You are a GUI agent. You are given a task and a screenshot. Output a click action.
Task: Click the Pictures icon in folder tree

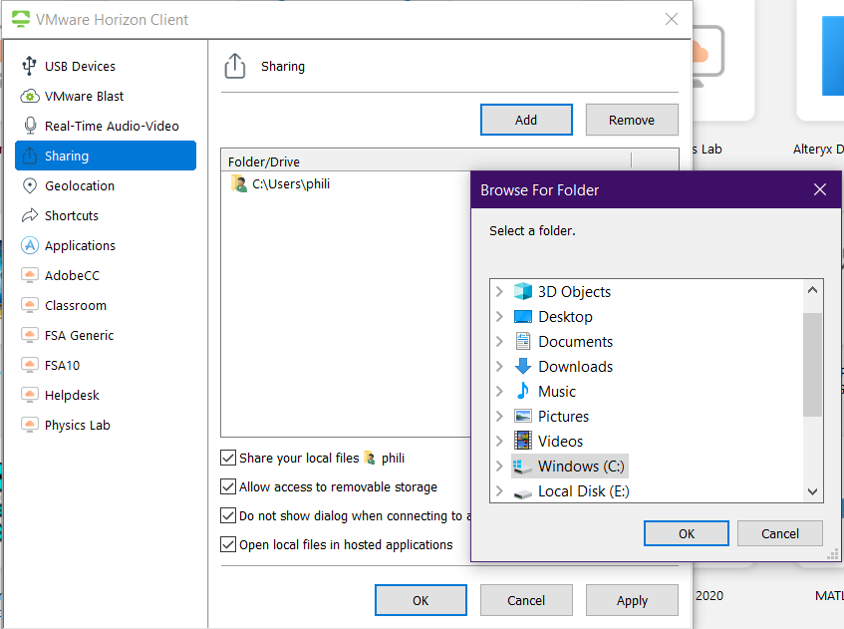[x=523, y=417]
